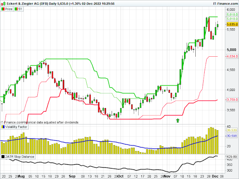The height and width of the screenshot is (179, 239).
Task: Click the black 2ATR Stop Distance icon
Action: [x=3, y=157]
